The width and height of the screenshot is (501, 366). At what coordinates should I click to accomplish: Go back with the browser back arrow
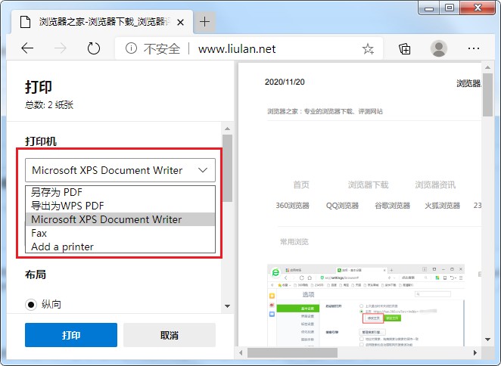(27, 48)
